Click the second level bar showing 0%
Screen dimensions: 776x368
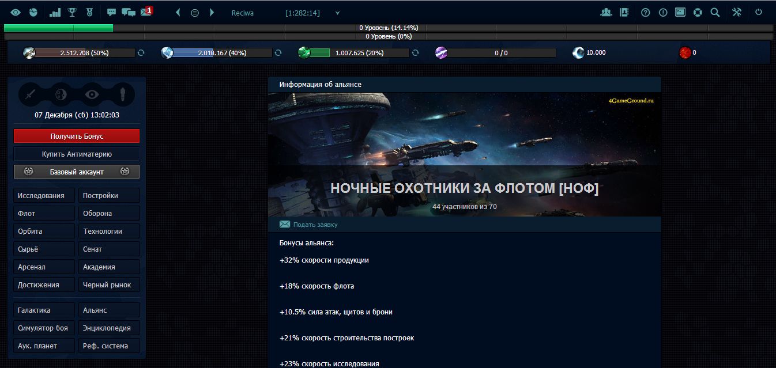pos(389,36)
